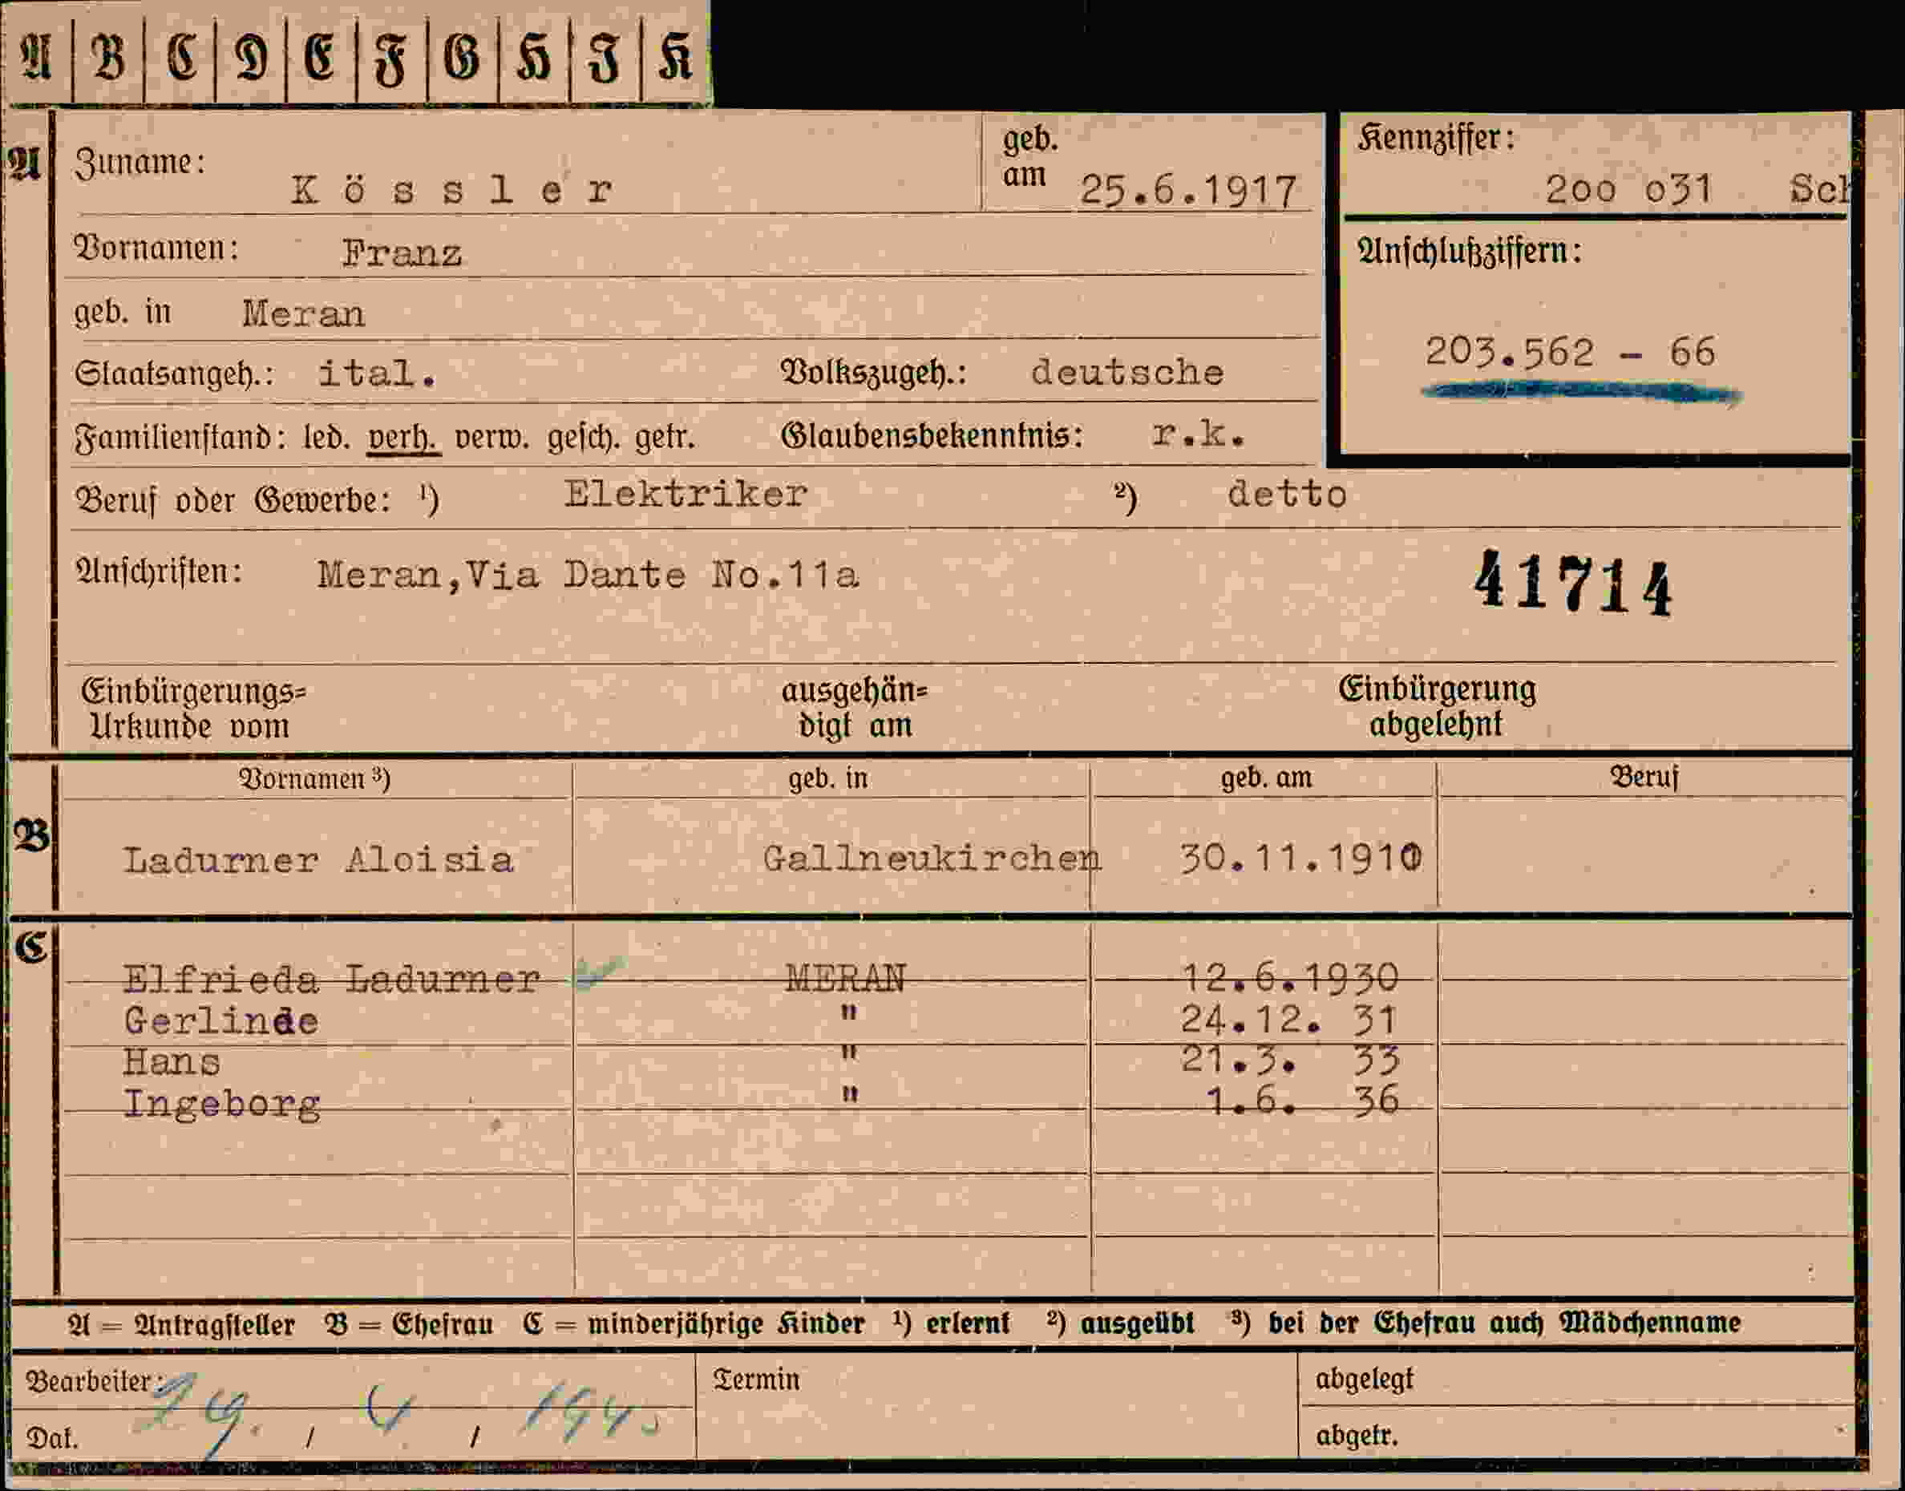Screen dimensions: 1905x1491
Task: Click the date '21.3. 33'
Action: point(1289,1061)
